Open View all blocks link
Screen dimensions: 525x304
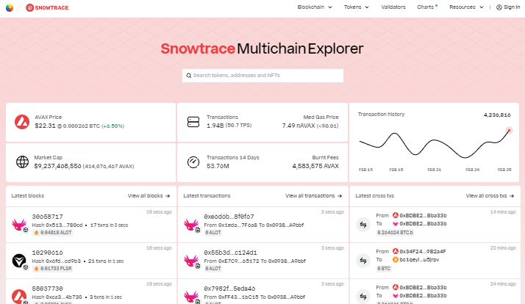149,195
